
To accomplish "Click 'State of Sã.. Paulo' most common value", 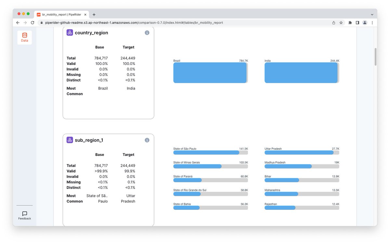I will (97, 198).
